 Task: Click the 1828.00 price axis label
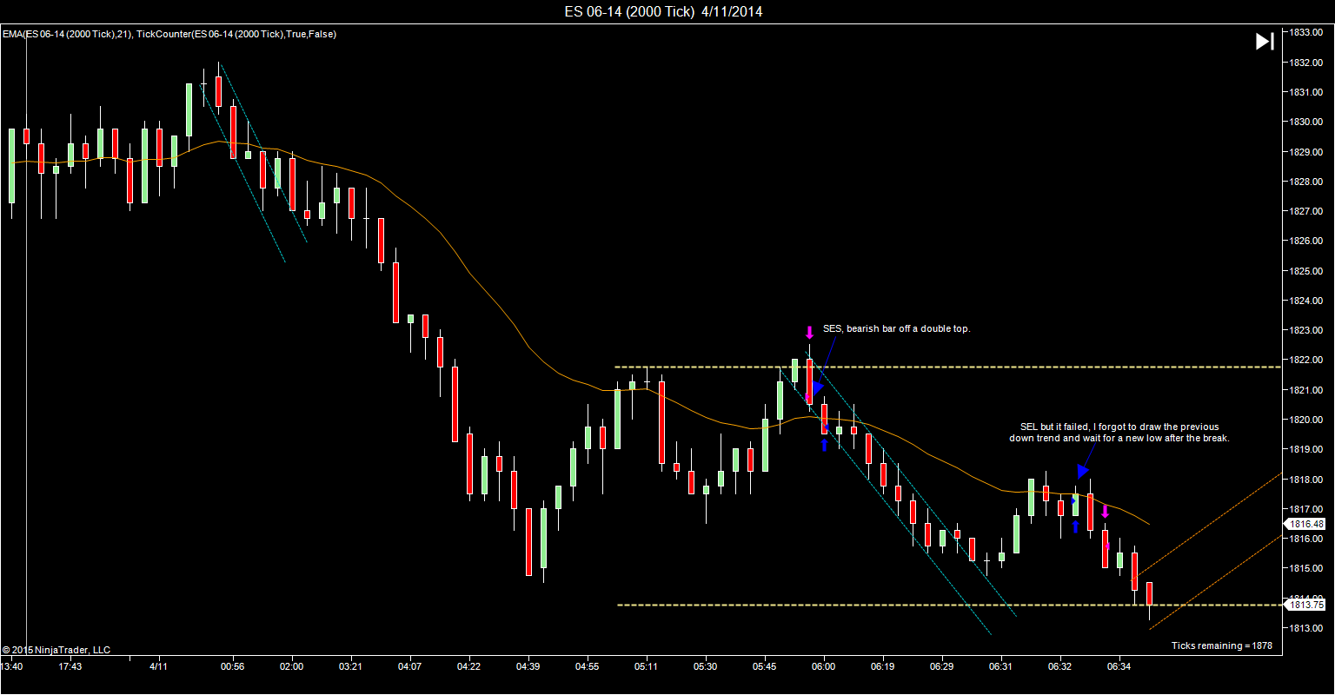[1305, 182]
